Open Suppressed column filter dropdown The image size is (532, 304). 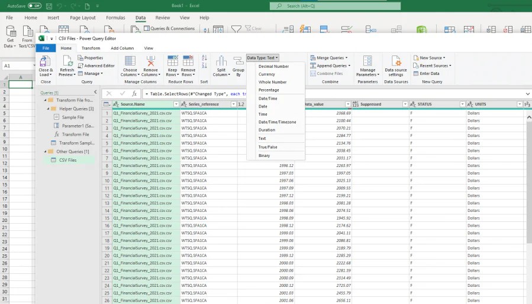[405, 104]
